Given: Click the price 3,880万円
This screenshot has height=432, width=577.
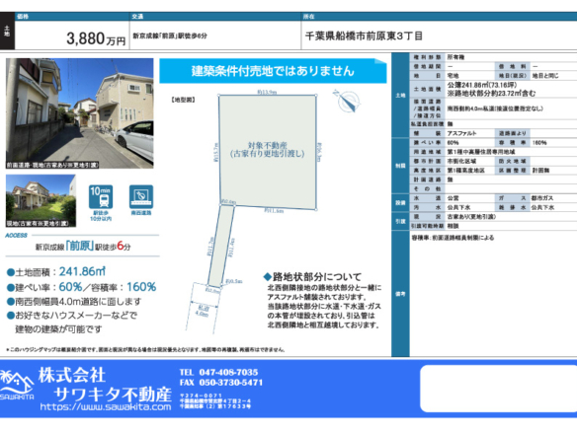Looking at the screenshot, I should 96,38.
